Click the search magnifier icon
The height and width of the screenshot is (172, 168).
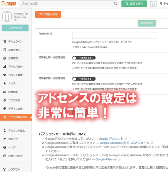pyautogui.click(x=115, y=4)
